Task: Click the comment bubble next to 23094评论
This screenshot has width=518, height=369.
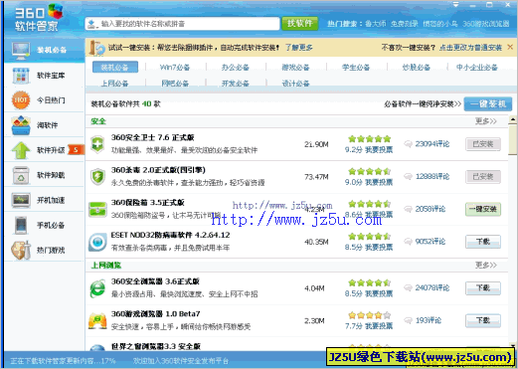Action: (408, 144)
